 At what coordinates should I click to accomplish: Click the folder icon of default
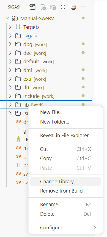point(18,62)
